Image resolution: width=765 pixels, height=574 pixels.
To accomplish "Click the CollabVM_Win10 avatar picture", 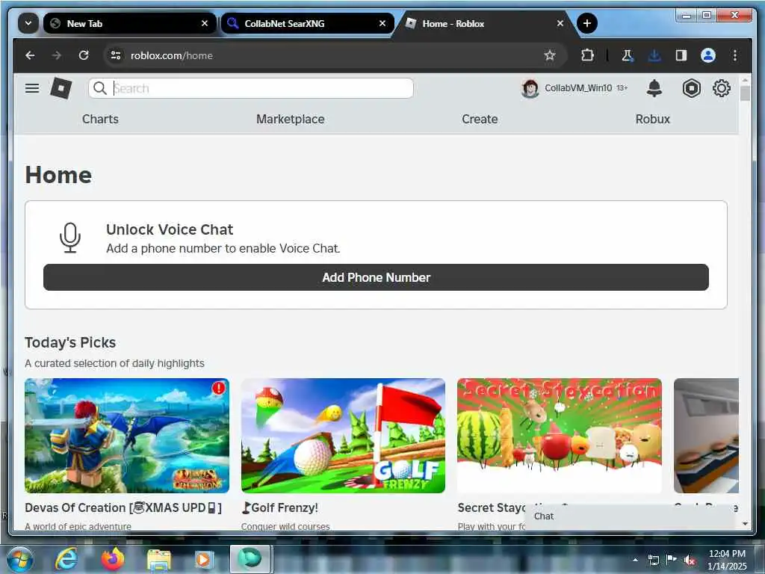I will pos(530,88).
